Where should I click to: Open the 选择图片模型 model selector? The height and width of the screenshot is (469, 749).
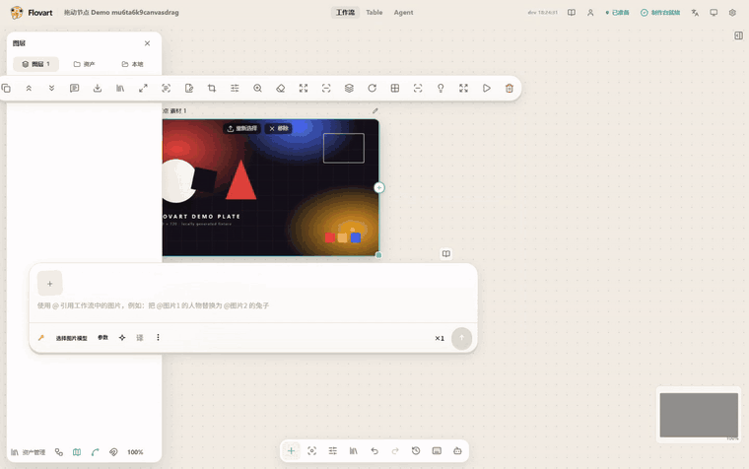71,338
